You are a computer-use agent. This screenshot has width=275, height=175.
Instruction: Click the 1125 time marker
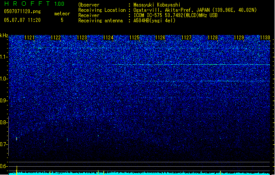coord(134,38)
